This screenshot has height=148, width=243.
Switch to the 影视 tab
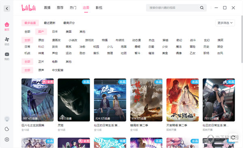(x=99, y=8)
